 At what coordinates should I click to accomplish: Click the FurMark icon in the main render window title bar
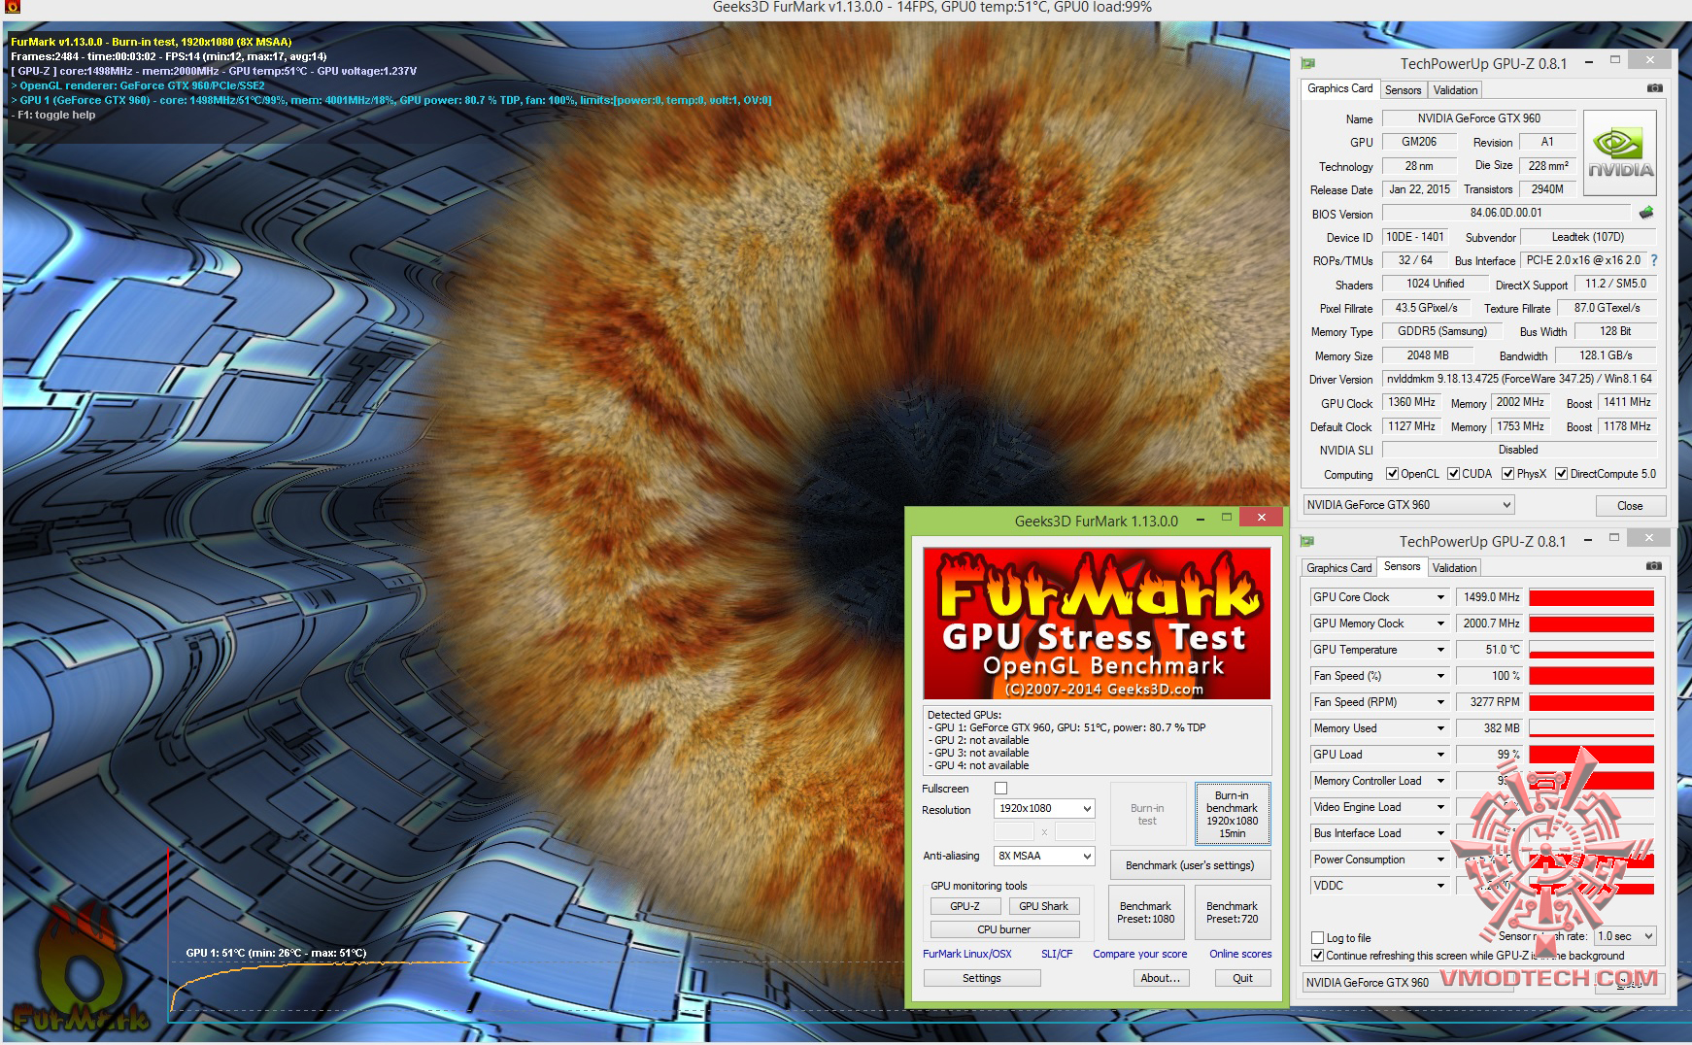(x=12, y=7)
